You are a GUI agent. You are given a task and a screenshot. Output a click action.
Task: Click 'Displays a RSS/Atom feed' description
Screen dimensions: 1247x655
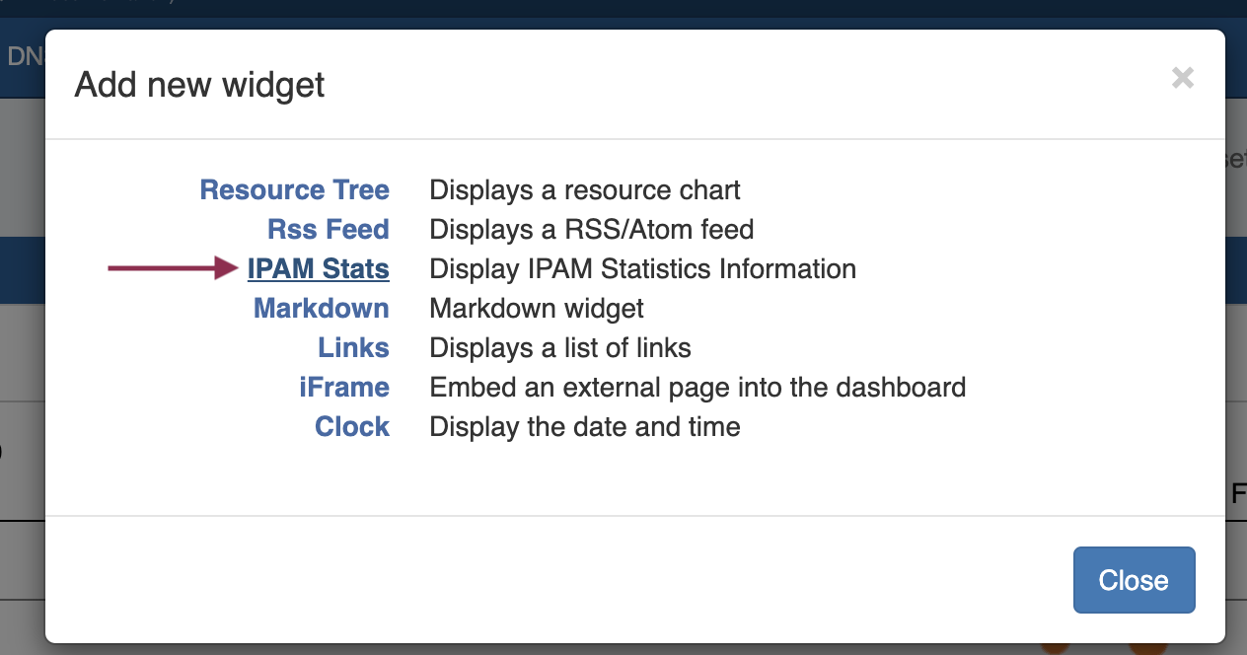(591, 230)
